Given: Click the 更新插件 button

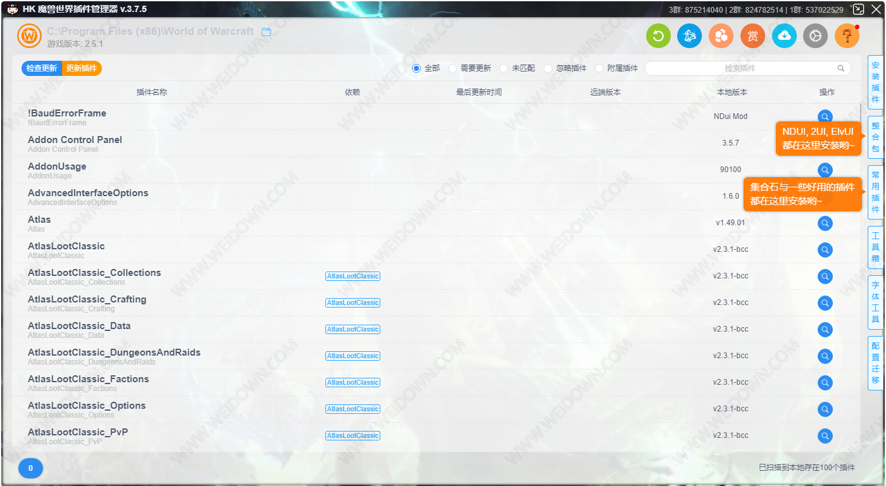Looking at the screenshot, I should click(82, 68).
